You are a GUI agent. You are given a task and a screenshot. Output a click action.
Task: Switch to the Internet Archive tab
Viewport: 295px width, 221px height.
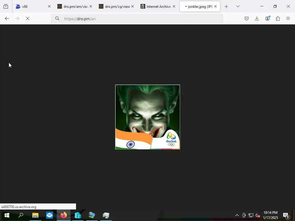pos(158,7)
